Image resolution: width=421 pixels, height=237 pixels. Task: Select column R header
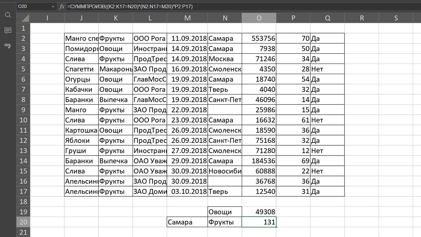click(362, 18)
